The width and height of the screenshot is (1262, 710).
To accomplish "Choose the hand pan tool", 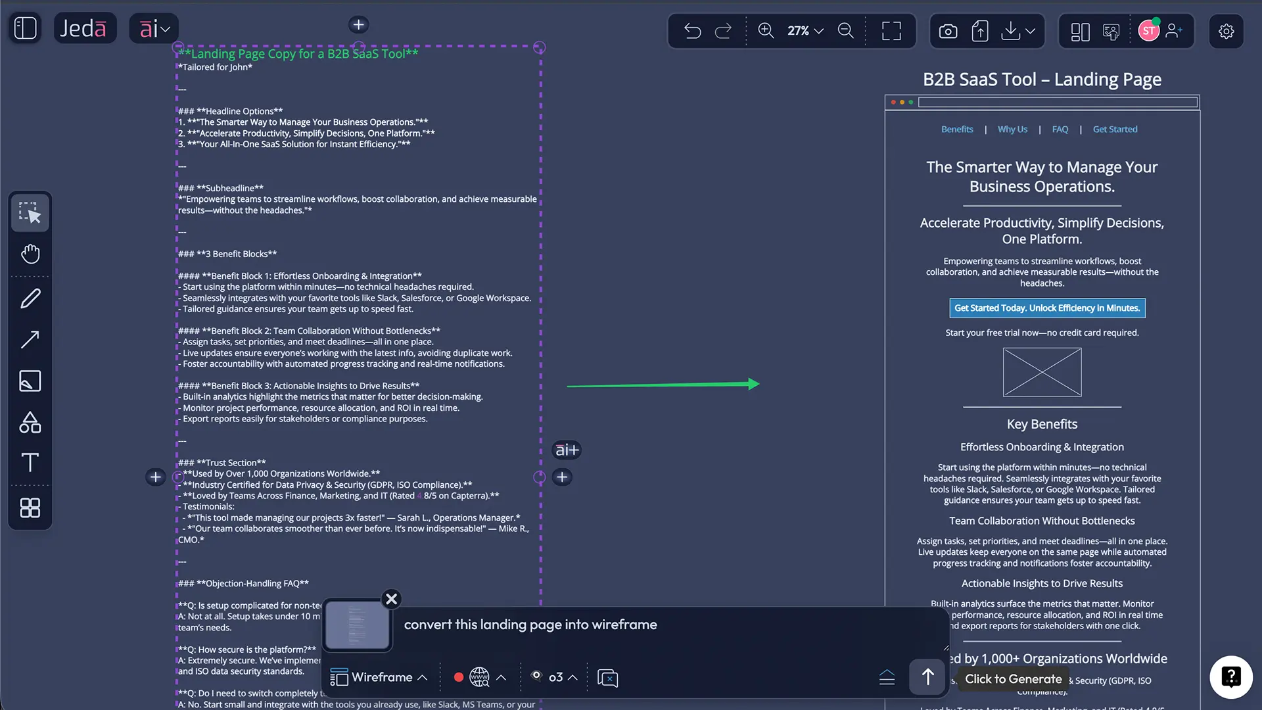I will 30,254.
